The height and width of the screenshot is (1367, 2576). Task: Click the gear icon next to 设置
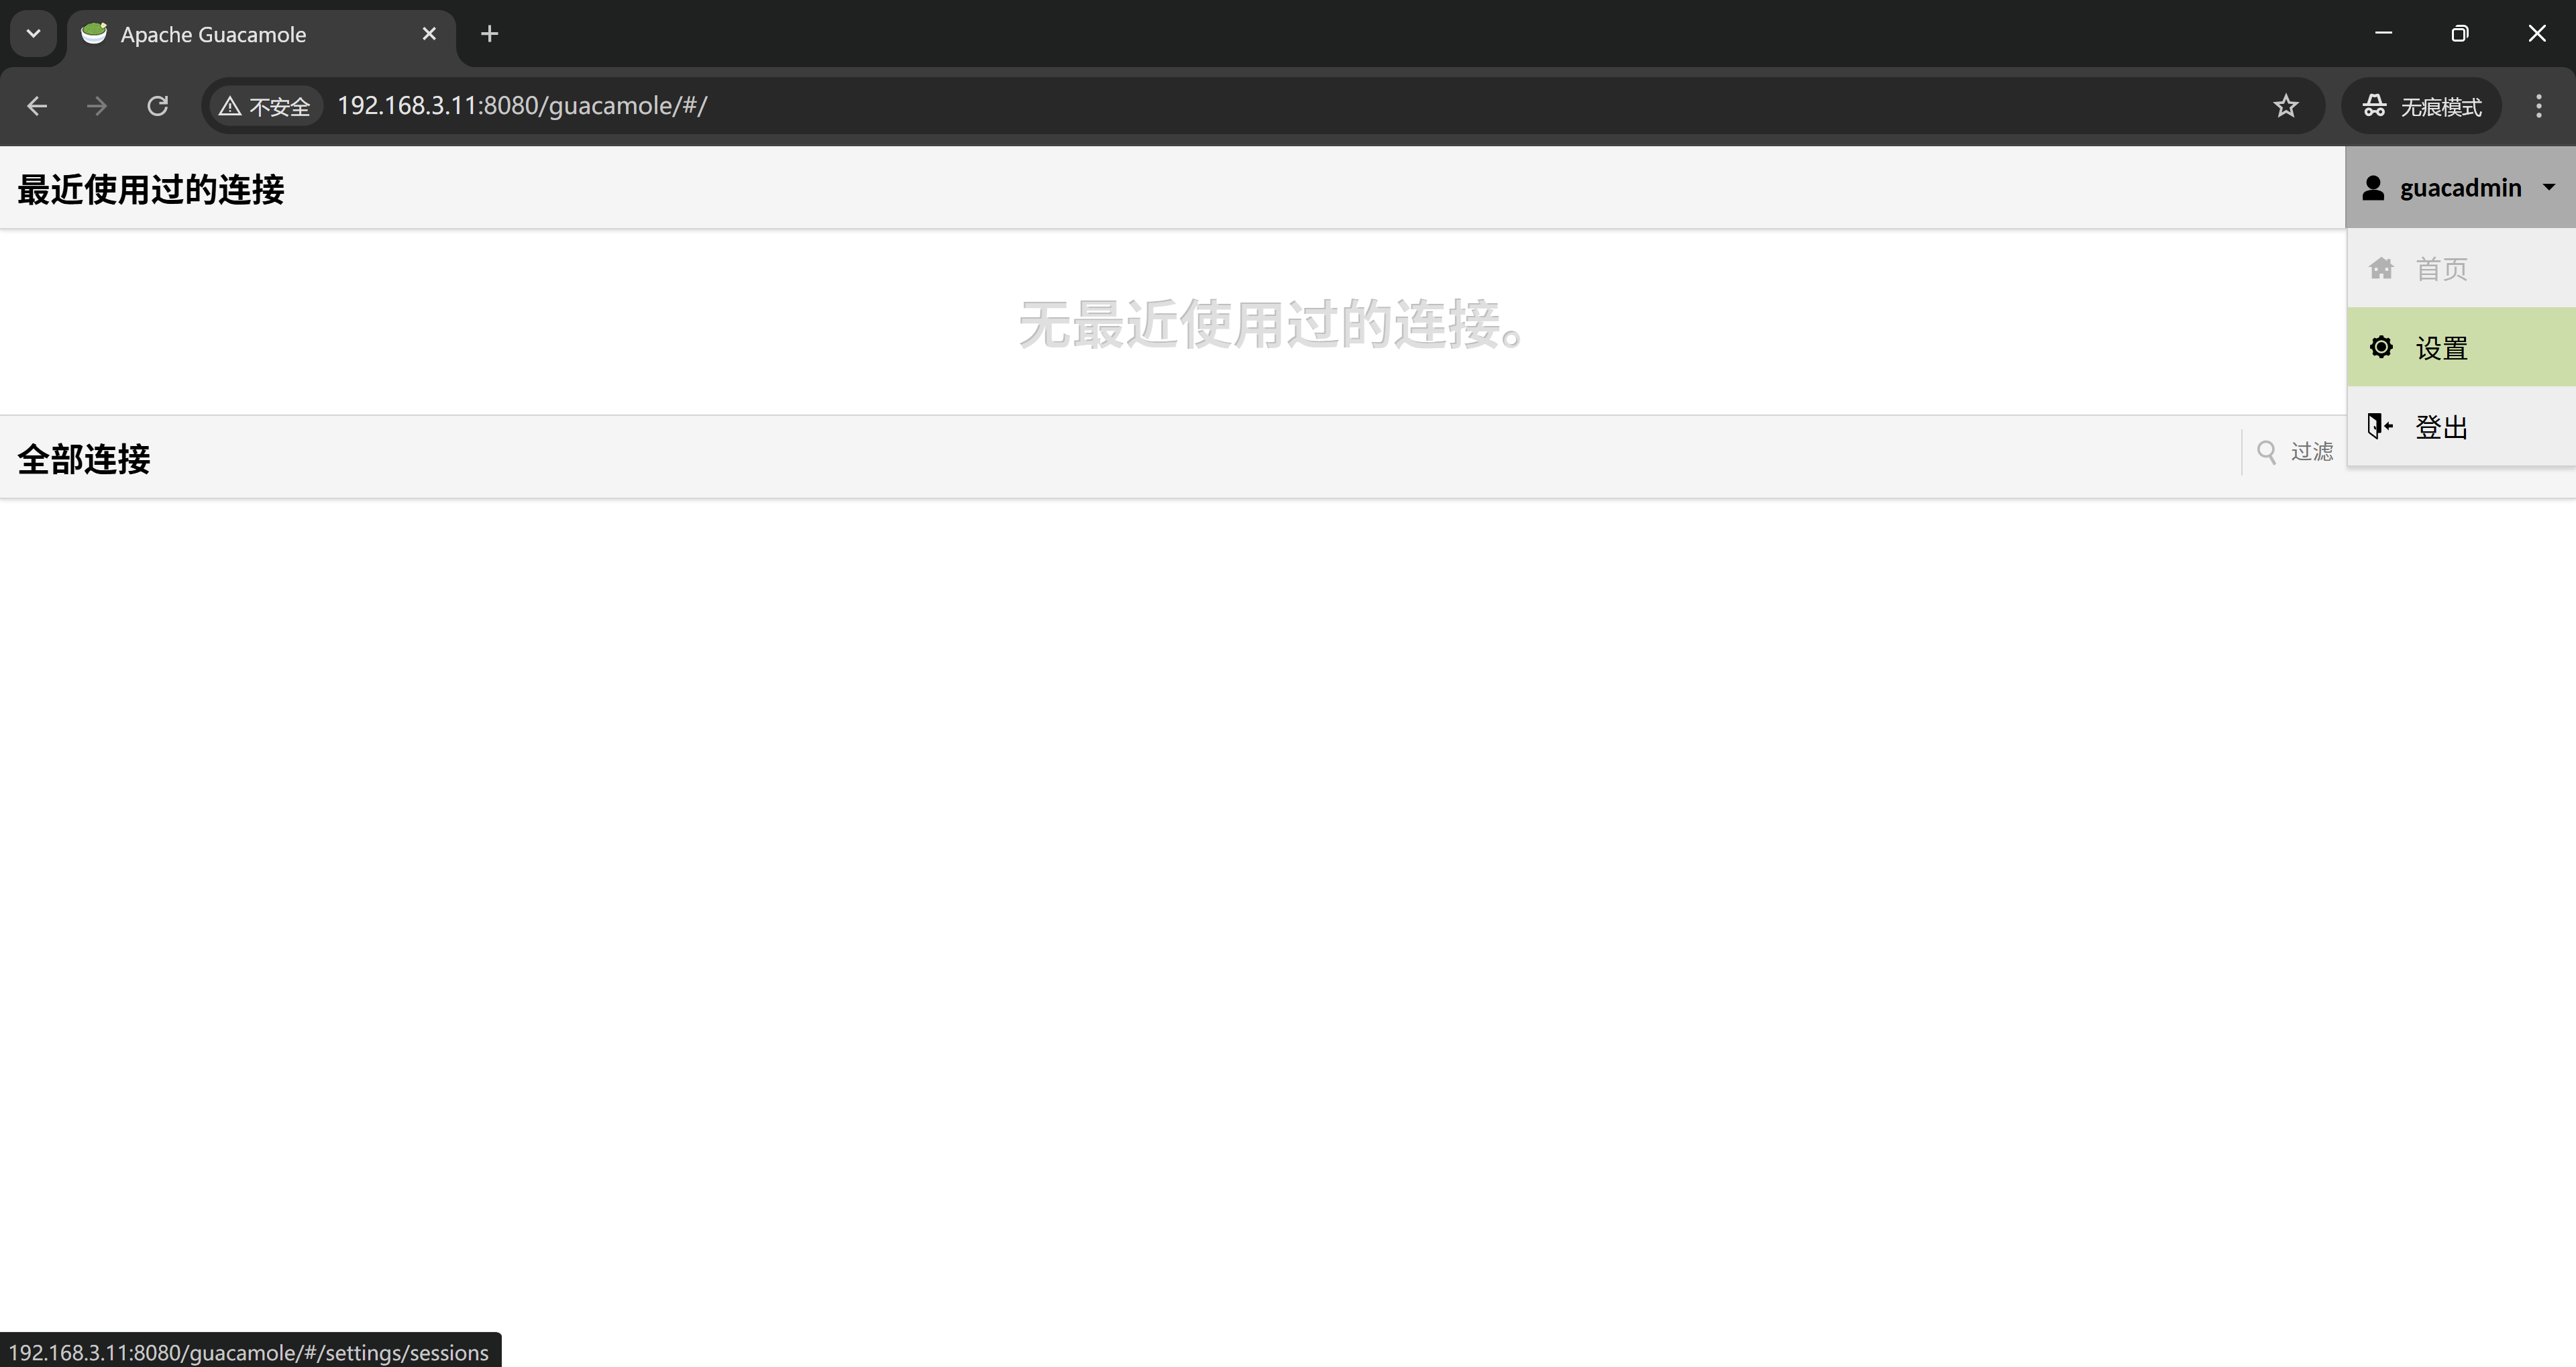[x=2381, y=347]
